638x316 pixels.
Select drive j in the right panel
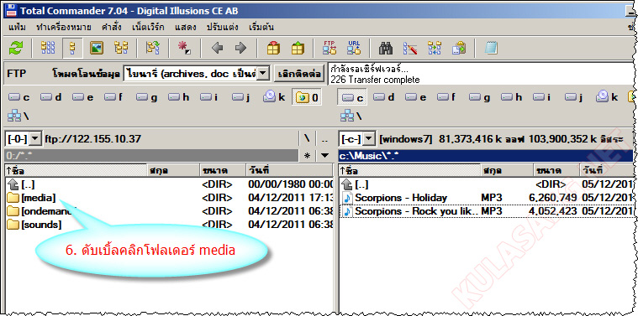pos(575,97)
